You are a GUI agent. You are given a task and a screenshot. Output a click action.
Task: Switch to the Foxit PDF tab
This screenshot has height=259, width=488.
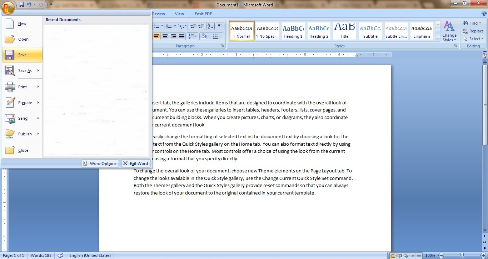[x=203, y=14]
